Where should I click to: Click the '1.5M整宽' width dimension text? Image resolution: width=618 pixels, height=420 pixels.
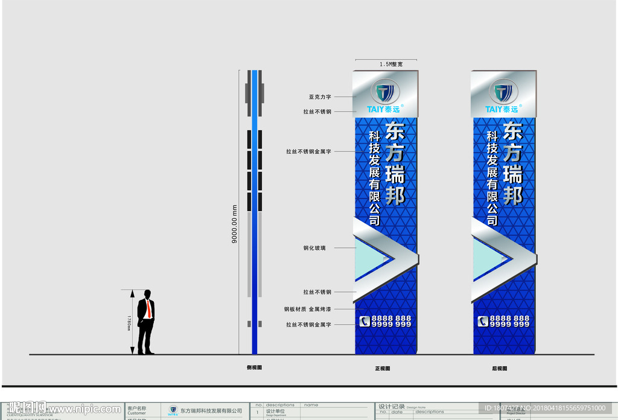[x=391, y=64]
